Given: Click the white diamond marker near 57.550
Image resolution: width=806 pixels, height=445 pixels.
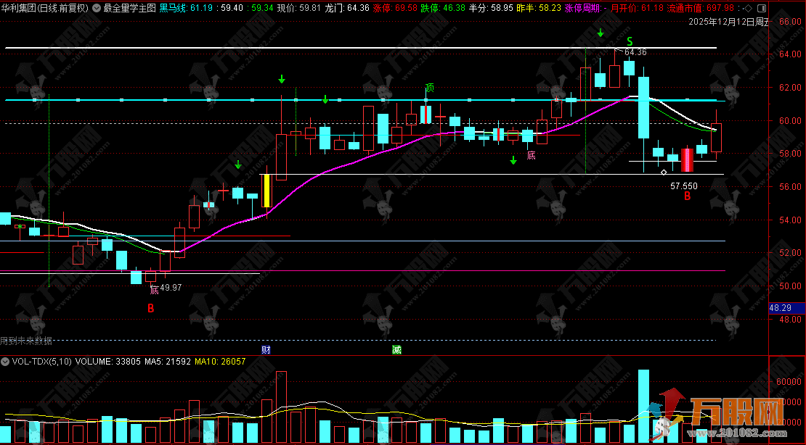Looking at the screenshot, I should click(x=664, y=172).
